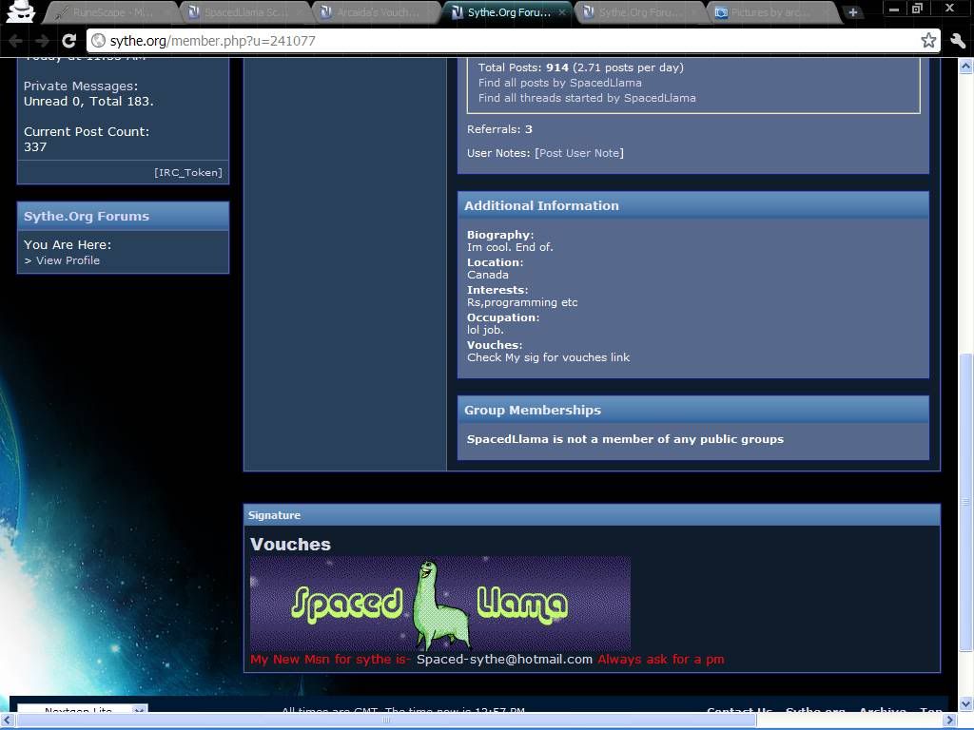Click the Spaced-sythe@hotmail.com email text
Screen dimensions: 974x730
coord(504,660)
